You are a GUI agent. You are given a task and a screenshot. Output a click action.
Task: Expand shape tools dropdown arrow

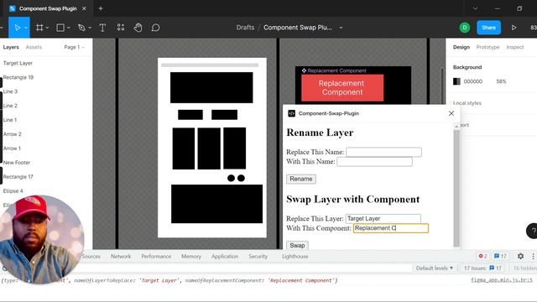[69, 28]
